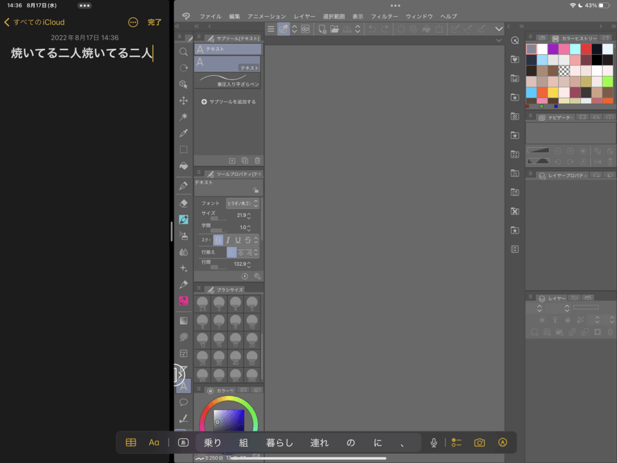Tap the Undo arrow in the top toolbar

click(371, 28)
